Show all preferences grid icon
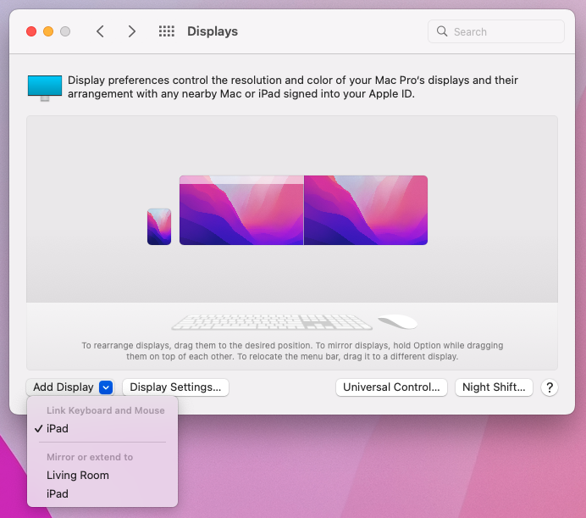 click(x=167, y=31)
